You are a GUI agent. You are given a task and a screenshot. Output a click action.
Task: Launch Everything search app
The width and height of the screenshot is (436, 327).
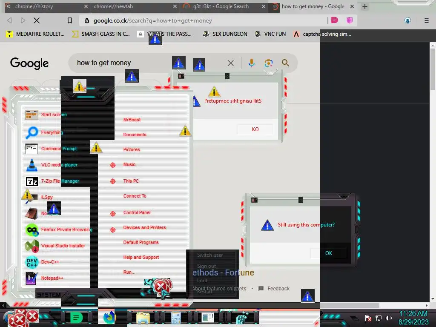pos(44,132)
